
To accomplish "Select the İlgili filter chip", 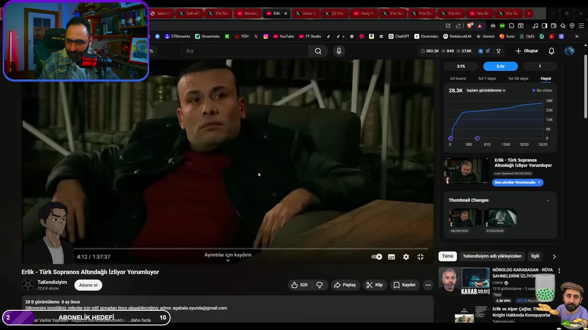I will (535, 256).
